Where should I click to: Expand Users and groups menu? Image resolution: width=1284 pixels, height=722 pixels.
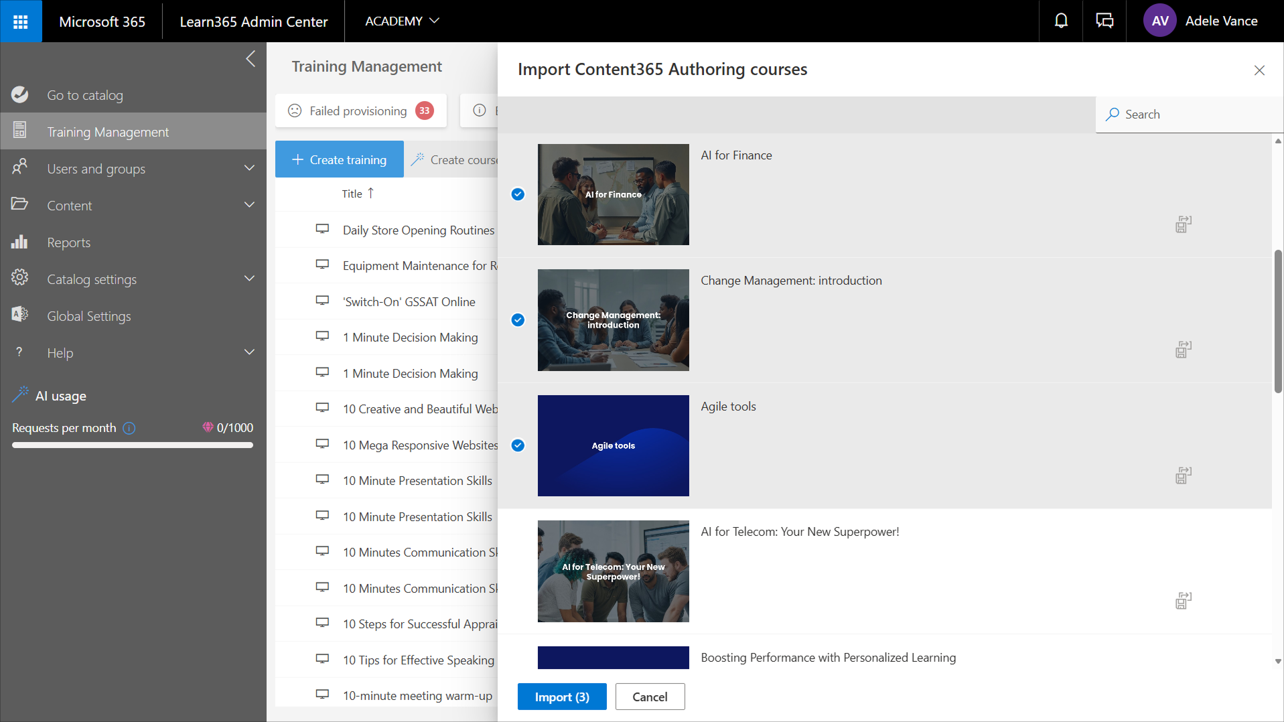click(x=249, y=169)
